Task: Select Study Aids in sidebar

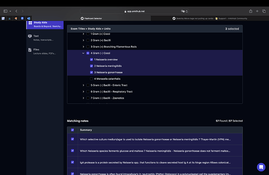Action: [45, 24]
